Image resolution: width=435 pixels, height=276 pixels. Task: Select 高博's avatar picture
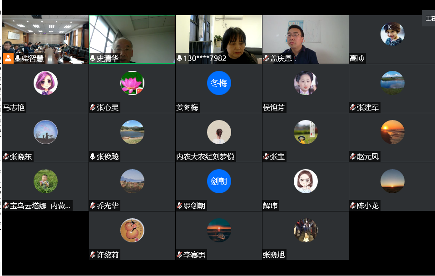tap(392, 34)
